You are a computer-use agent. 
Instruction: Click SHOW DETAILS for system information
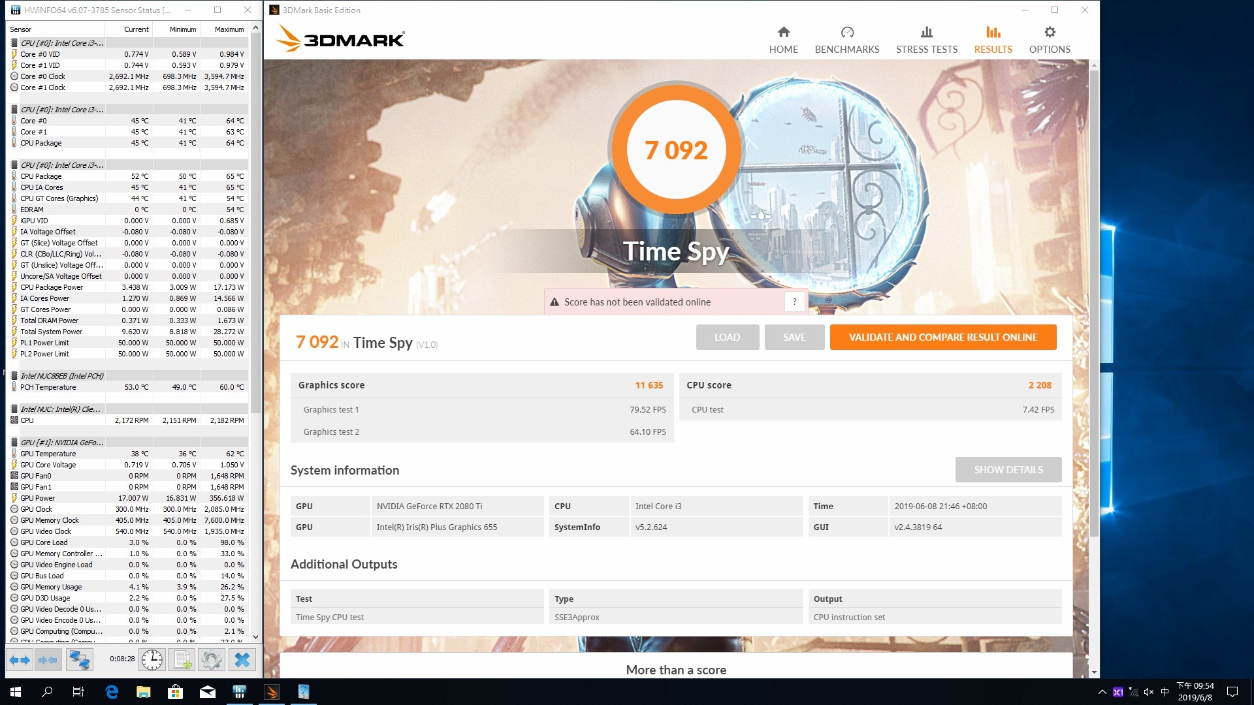[x=1008, y=469]
